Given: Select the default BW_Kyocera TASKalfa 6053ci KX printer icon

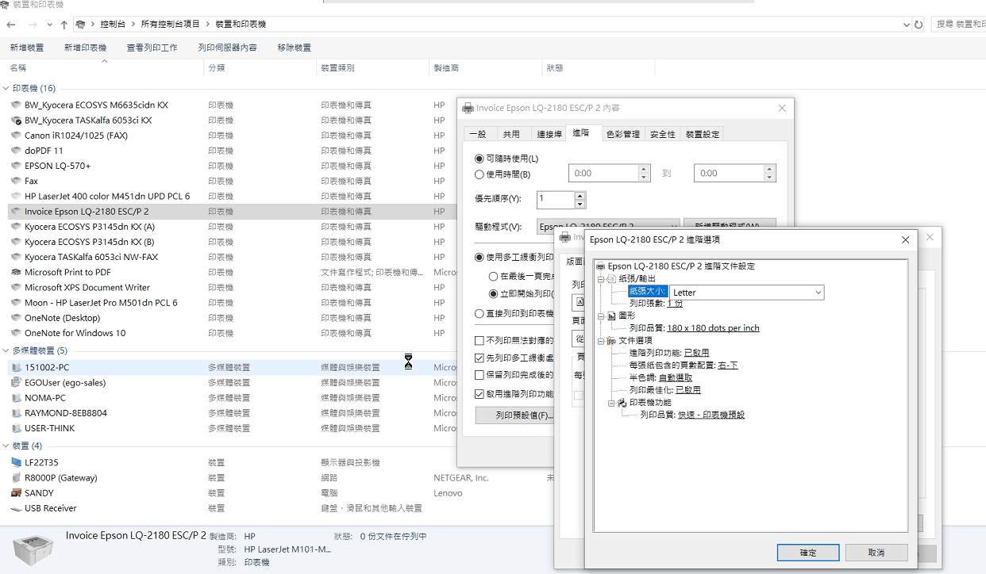Looking at the screenshot, I should [16, 121].
